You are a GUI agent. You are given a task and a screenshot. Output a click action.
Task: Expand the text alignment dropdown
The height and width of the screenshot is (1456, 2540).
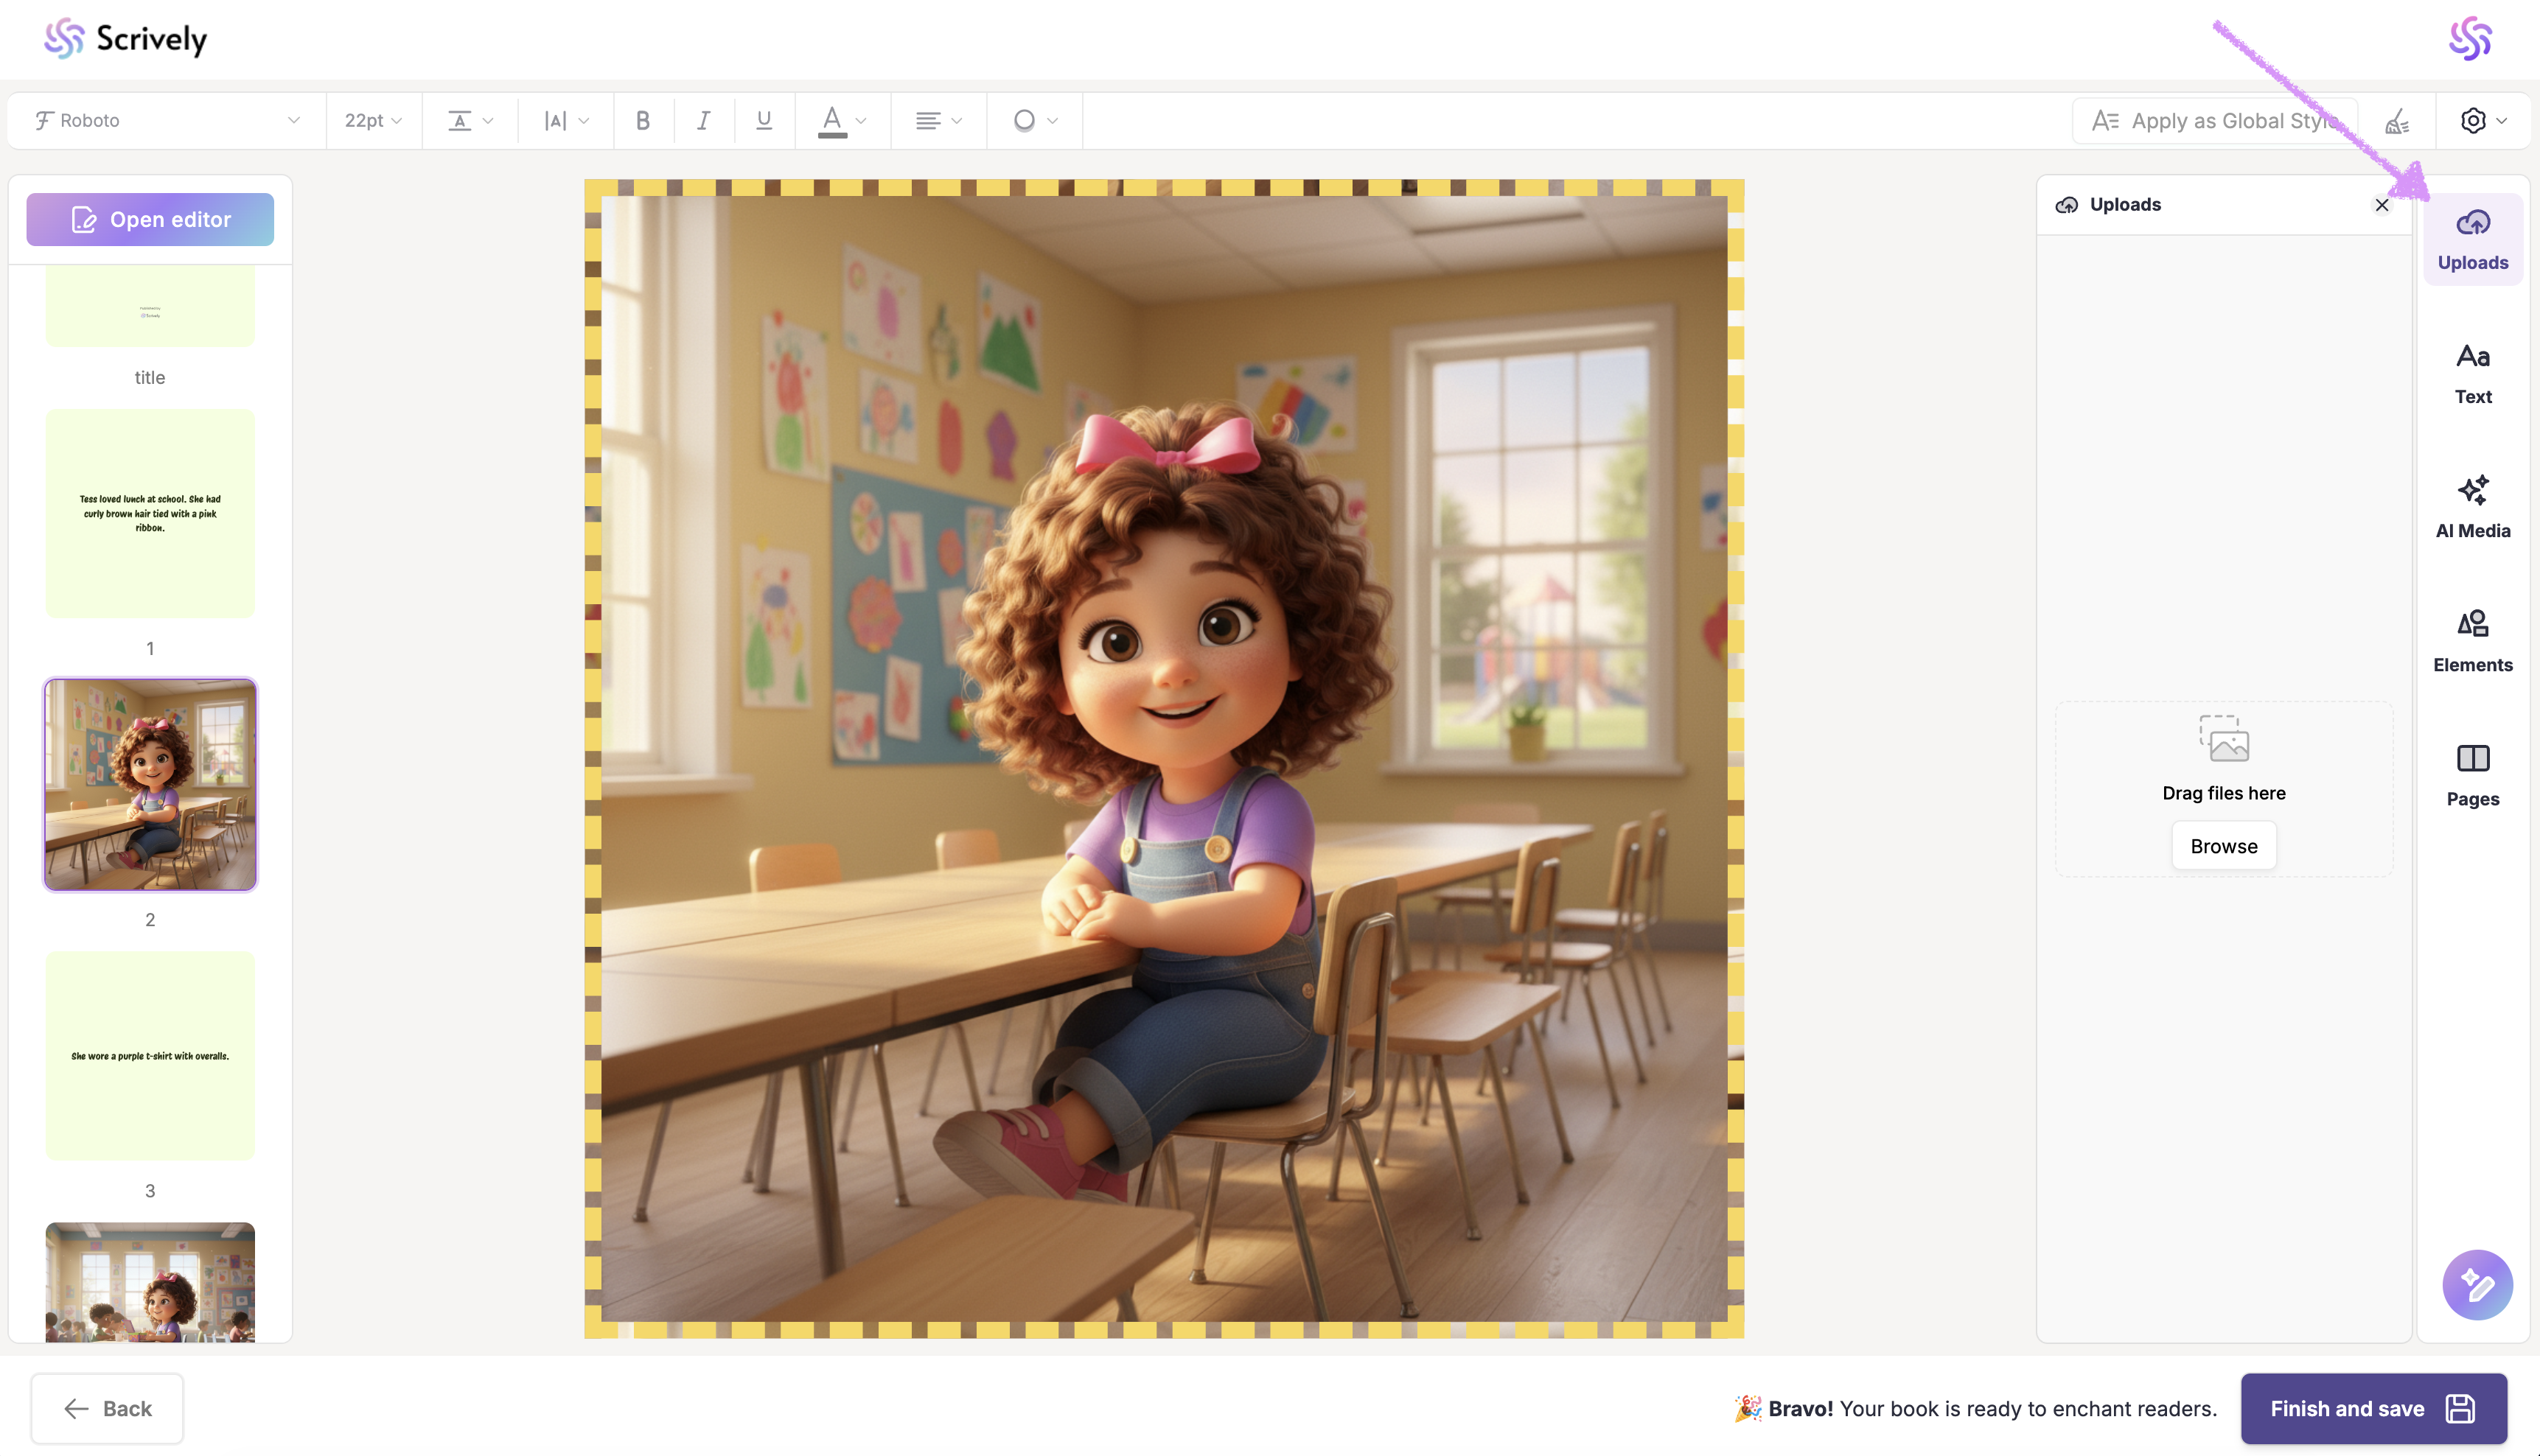click(x=938, y=120)
